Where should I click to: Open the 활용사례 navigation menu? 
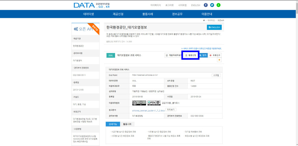pyautogui.click(x=148, y=14)
